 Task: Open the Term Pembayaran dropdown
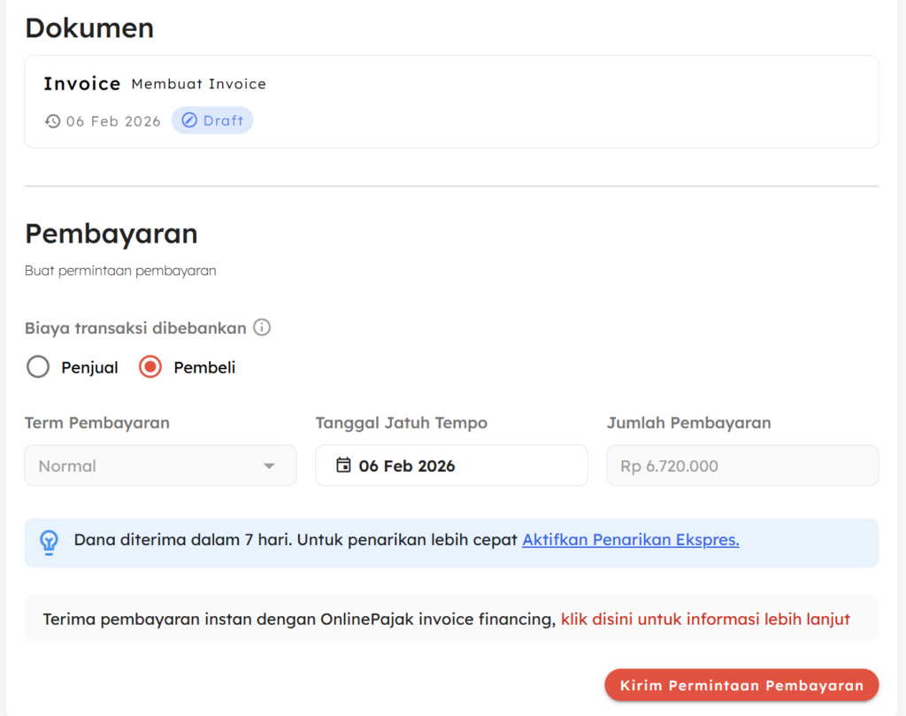tap(160, 466)
